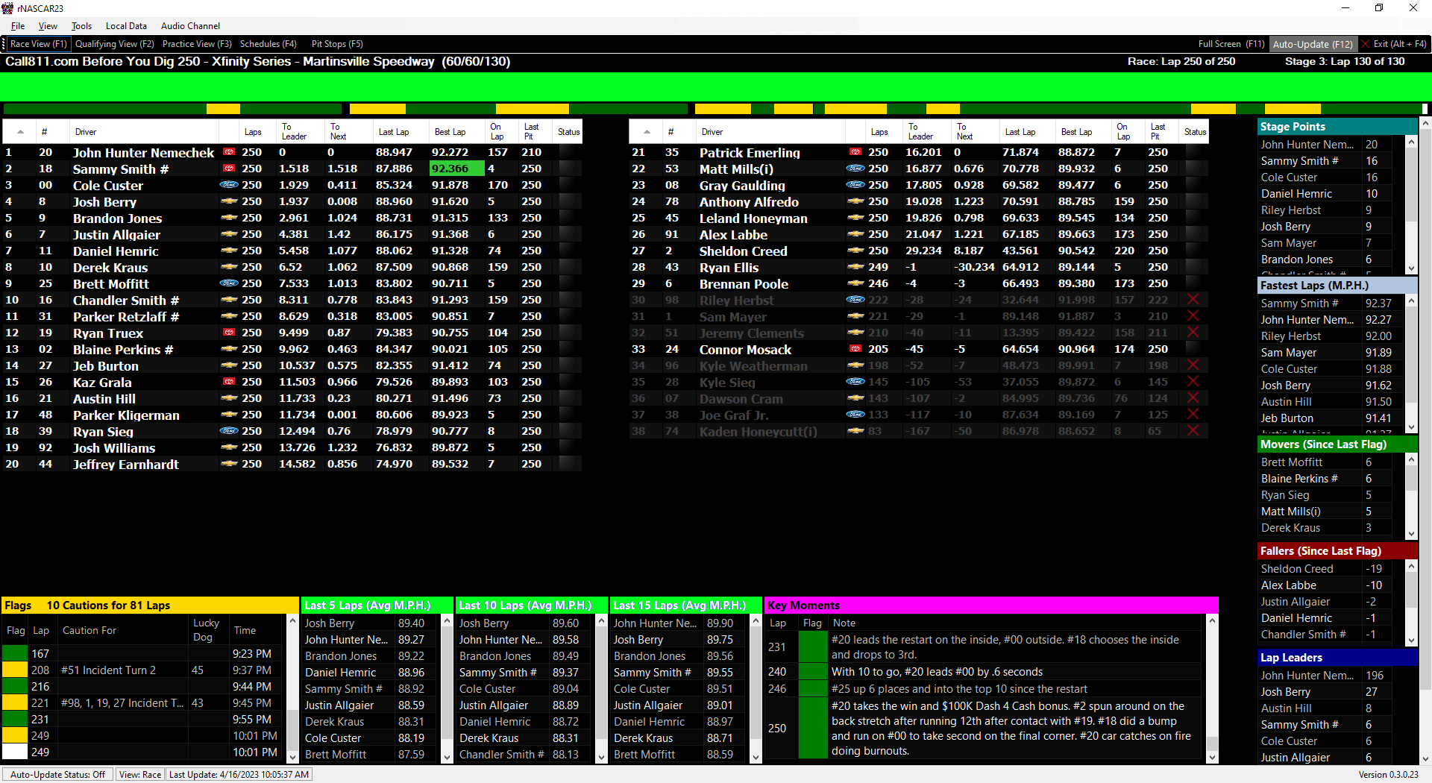The width and height of the screenshot is (1432, 783).
Task: Click Ford logo in Matt Mills(i) row
Action: (855, 169)
